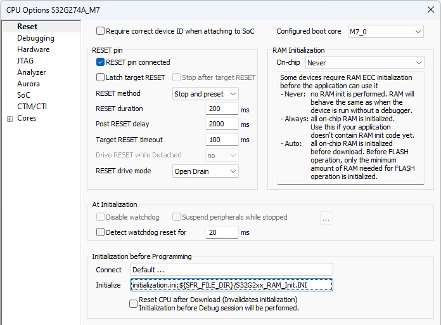Screen dimensions: 441x325
Task: Uncheck RESET pin connected checkbox
Action: [100, 62]
